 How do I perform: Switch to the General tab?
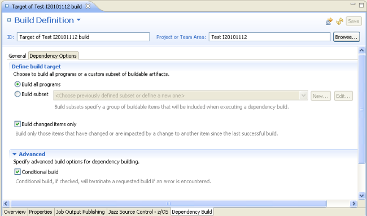(18, 56)
